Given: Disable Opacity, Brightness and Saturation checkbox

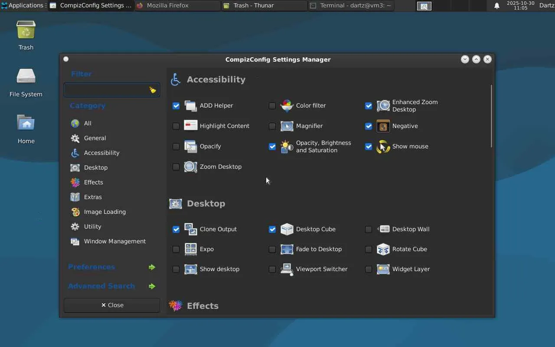Looking at the screenshot, I should pos(272,146).
